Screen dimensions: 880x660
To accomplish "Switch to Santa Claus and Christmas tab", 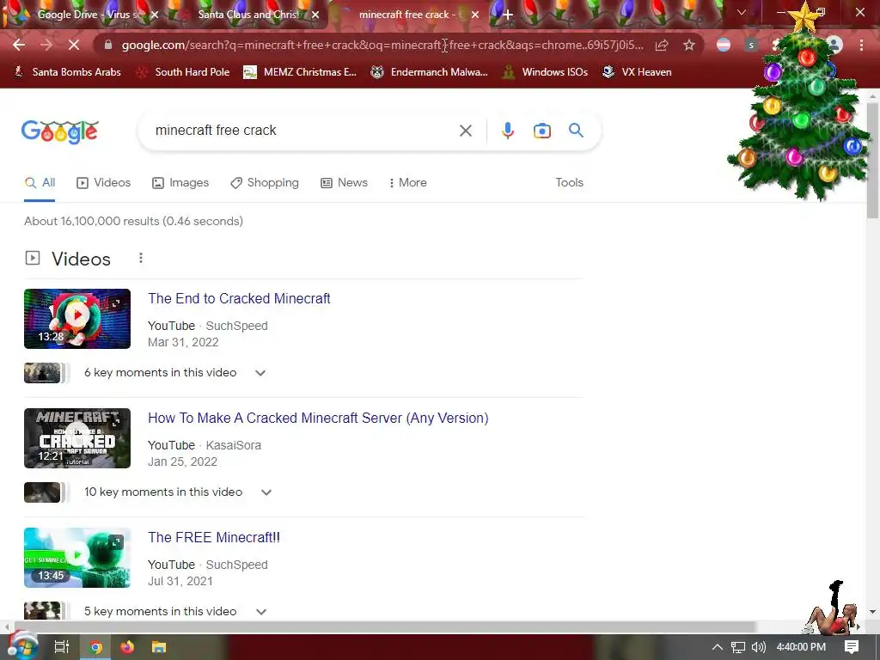I will coord(247,15).
